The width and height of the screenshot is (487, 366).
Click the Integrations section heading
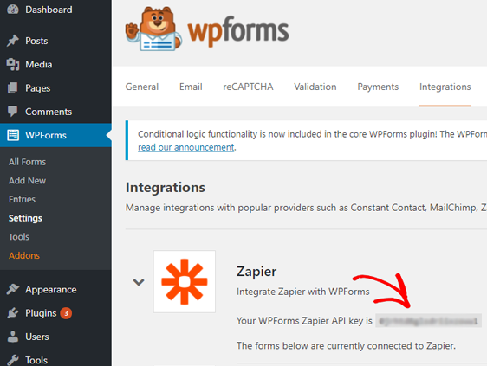point(166,188)
